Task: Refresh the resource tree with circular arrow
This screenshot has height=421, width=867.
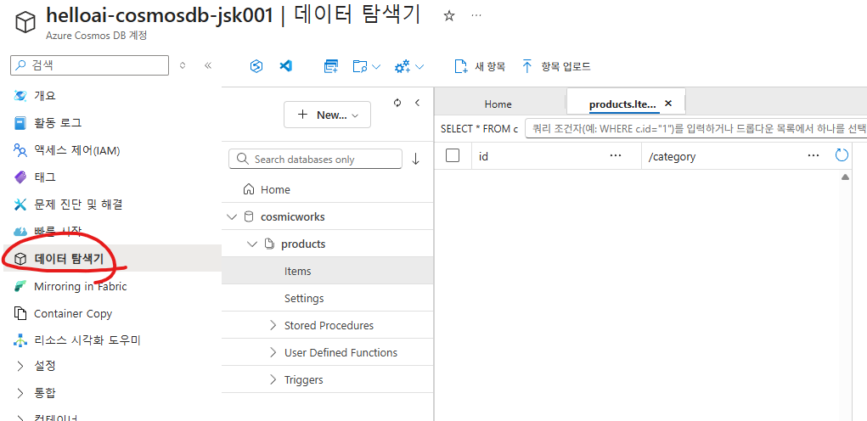Action: [x=397, y=102]
